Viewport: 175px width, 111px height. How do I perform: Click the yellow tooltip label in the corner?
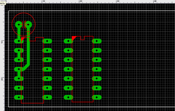(3, 3)
